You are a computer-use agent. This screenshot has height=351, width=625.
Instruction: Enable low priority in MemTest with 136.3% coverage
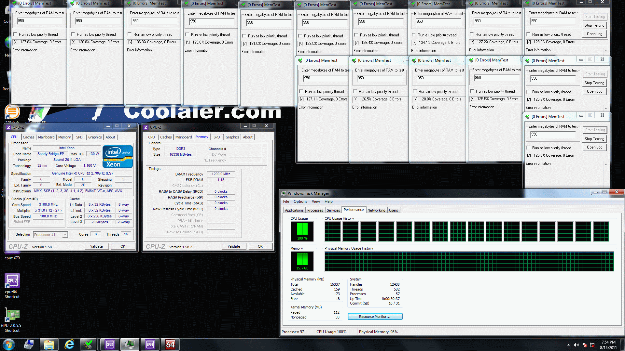pyautogui.click(x=130, y=34)
